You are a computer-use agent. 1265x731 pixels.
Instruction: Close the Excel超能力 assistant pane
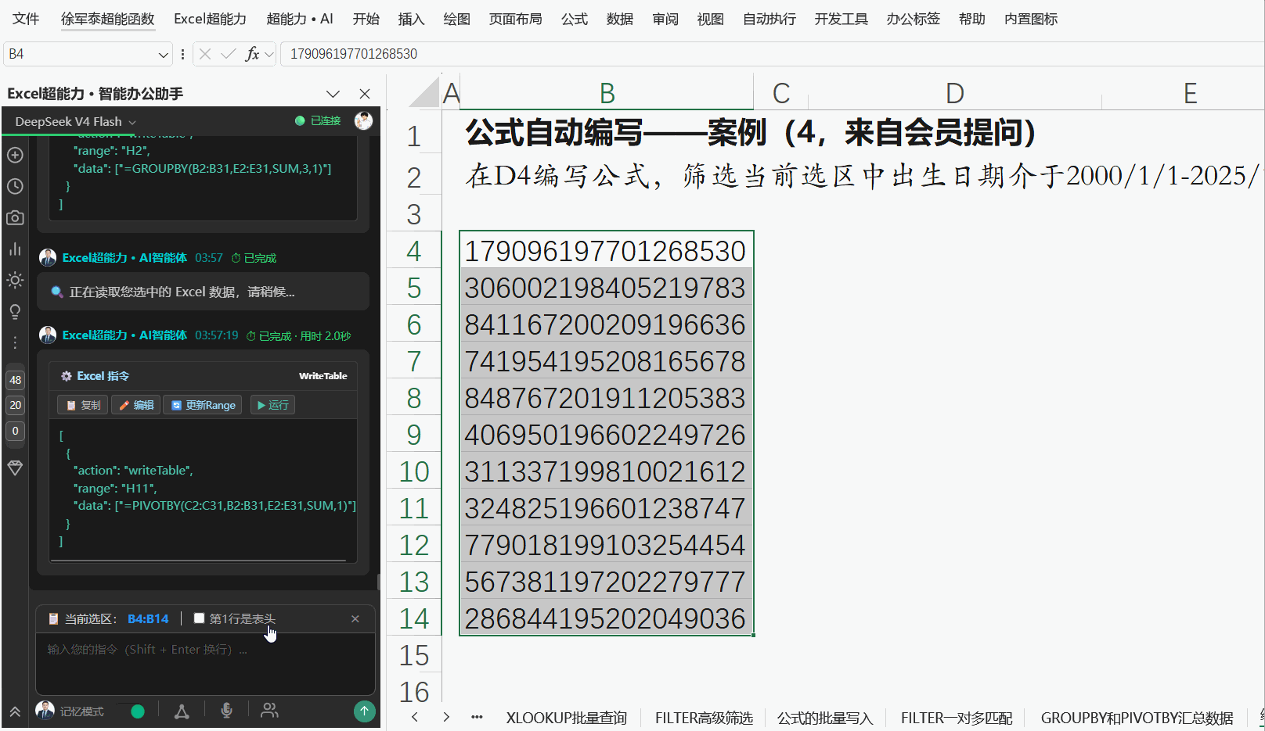pyautogui.click(x=365, y=94)
